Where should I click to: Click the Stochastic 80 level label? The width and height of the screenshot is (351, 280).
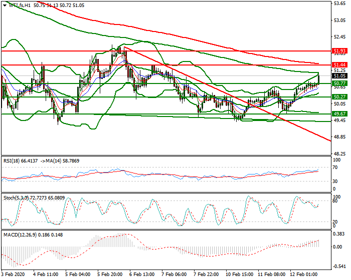pyautogui.click(x=335, y=201)
